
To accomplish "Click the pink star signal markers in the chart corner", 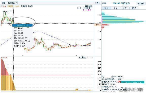I will tap(87, 10).
